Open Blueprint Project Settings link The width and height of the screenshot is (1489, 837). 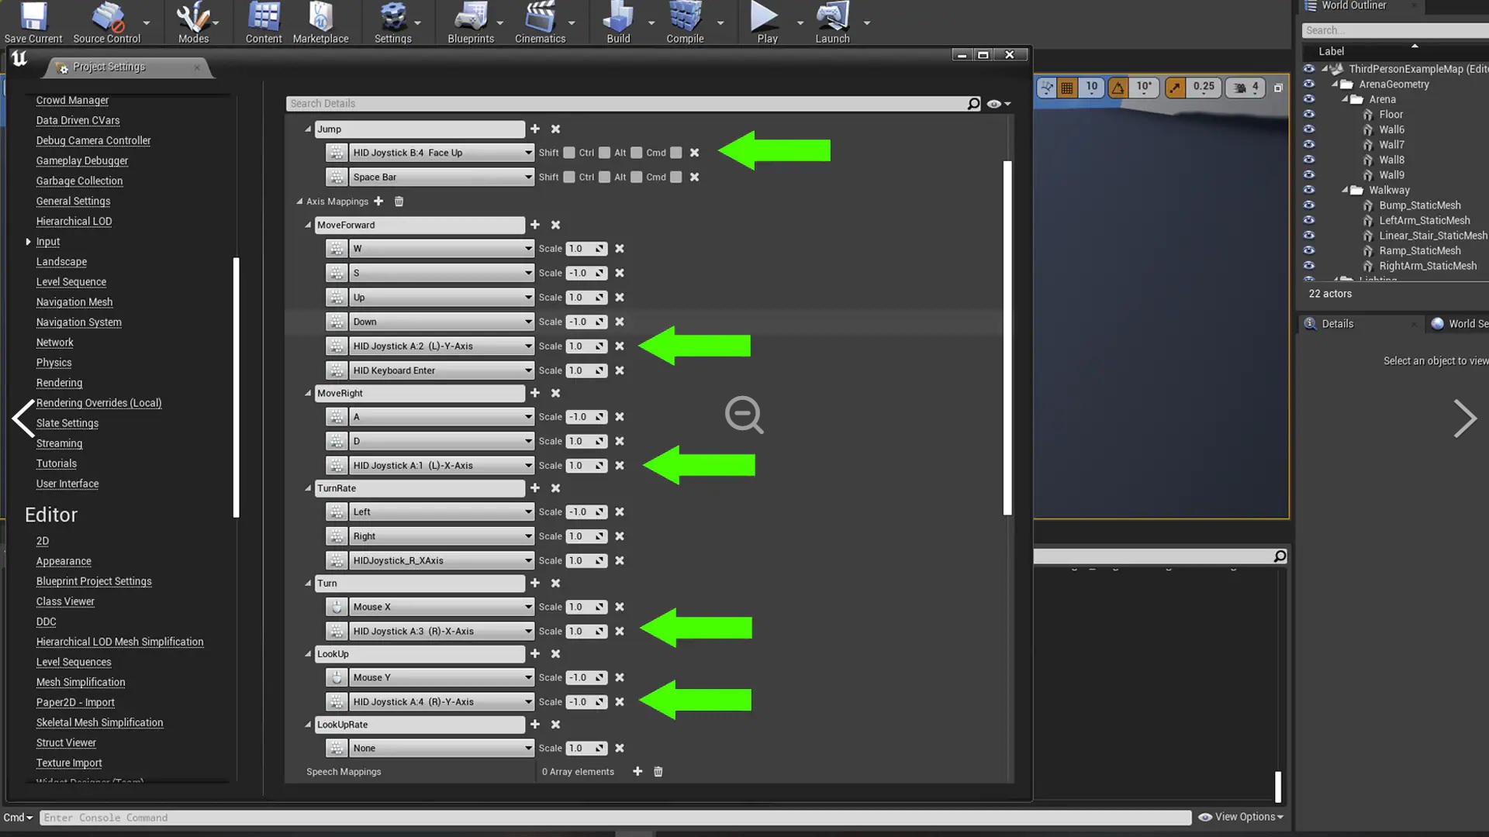94,581
